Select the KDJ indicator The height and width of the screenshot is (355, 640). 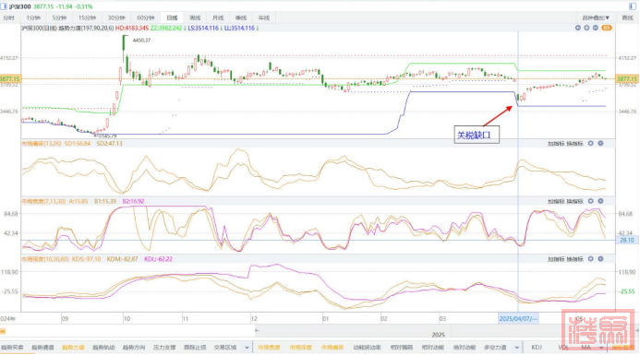(x=537, y=348)
